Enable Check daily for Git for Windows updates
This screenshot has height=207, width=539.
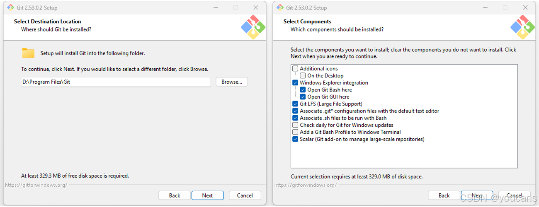(295, 125)
